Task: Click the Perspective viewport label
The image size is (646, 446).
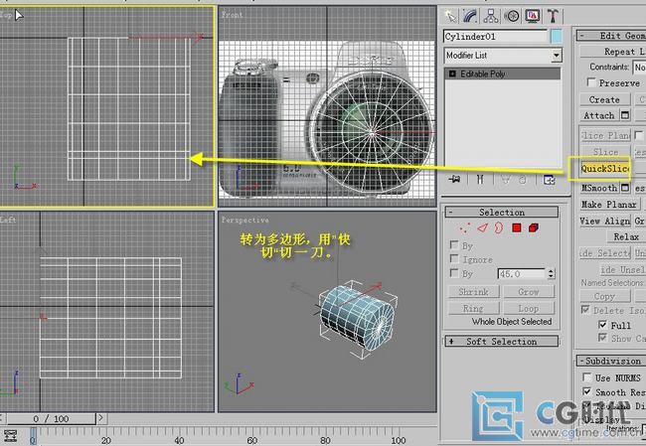Action: [245, 220]
